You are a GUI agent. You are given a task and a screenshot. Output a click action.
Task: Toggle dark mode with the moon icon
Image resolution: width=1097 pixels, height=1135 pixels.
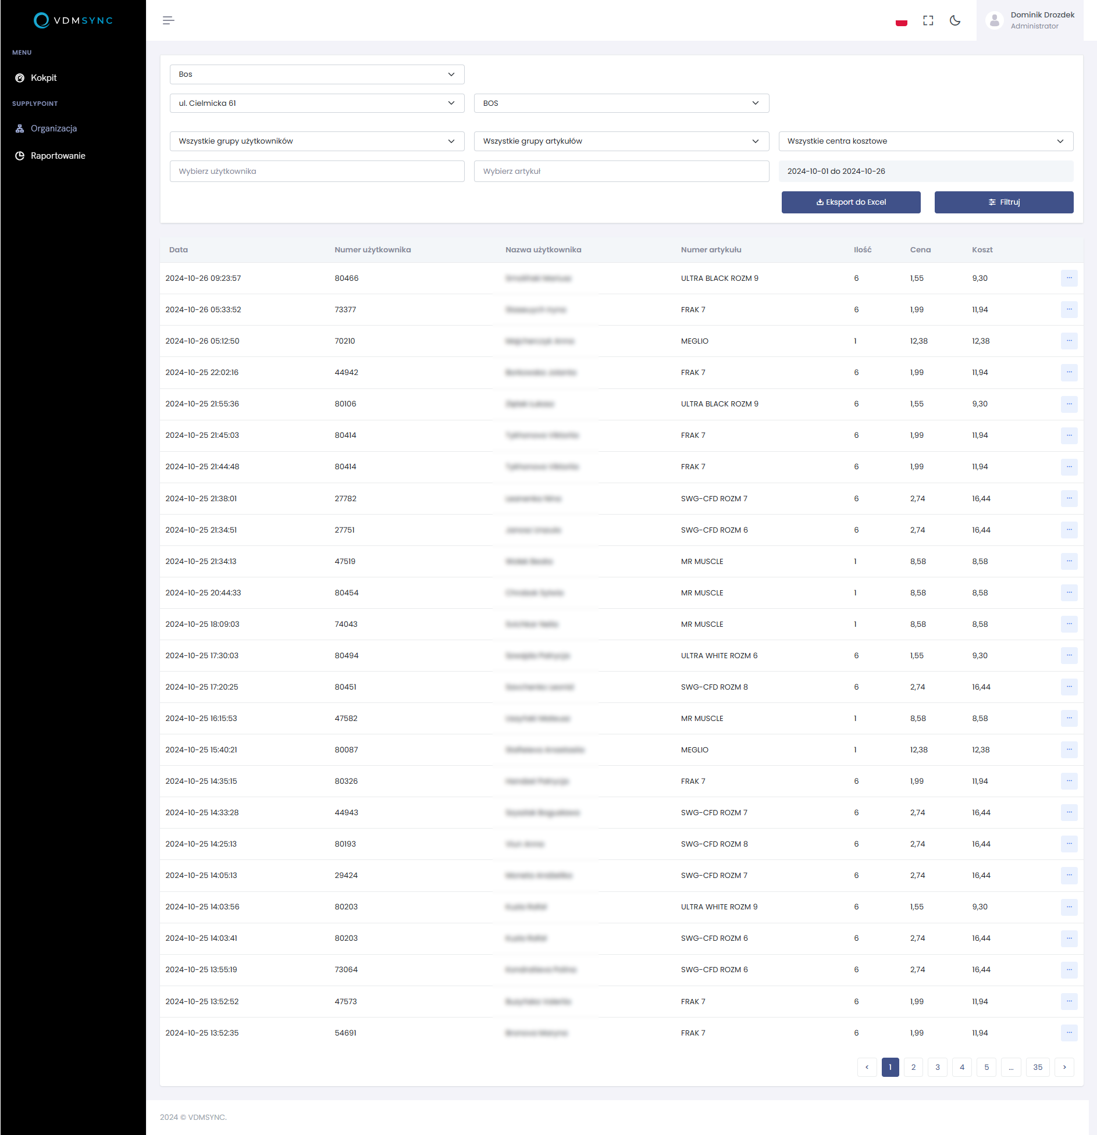click(955, 21)
